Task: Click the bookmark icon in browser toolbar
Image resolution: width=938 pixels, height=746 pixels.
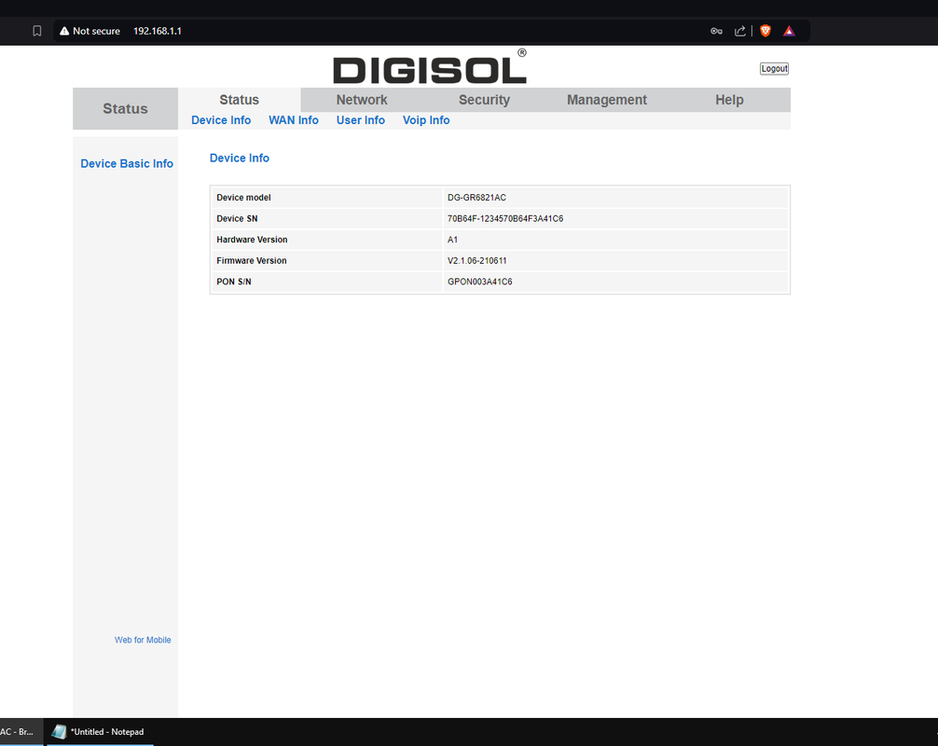Action: [x=37, y=31]
